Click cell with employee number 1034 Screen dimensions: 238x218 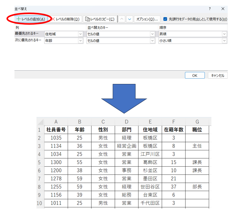click(x=56, y=154)
